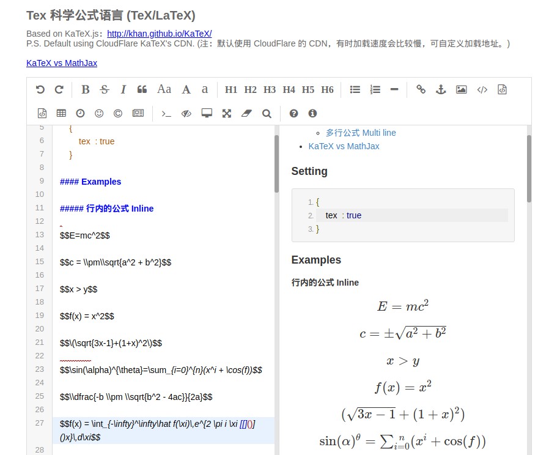This screenshot has width=549, height=455.
Task: Open about info icon
Action: coord(312,114)
